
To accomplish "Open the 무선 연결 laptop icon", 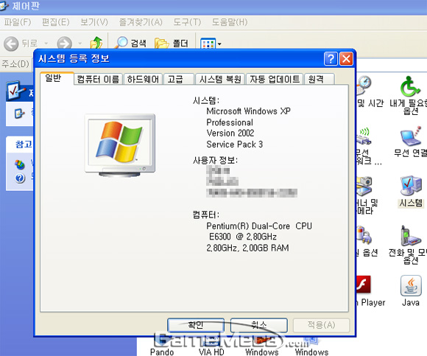I will [411, 136].
